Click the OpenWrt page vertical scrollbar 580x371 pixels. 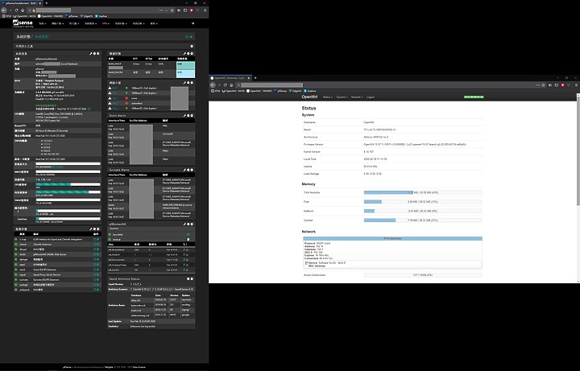[578, 150]
